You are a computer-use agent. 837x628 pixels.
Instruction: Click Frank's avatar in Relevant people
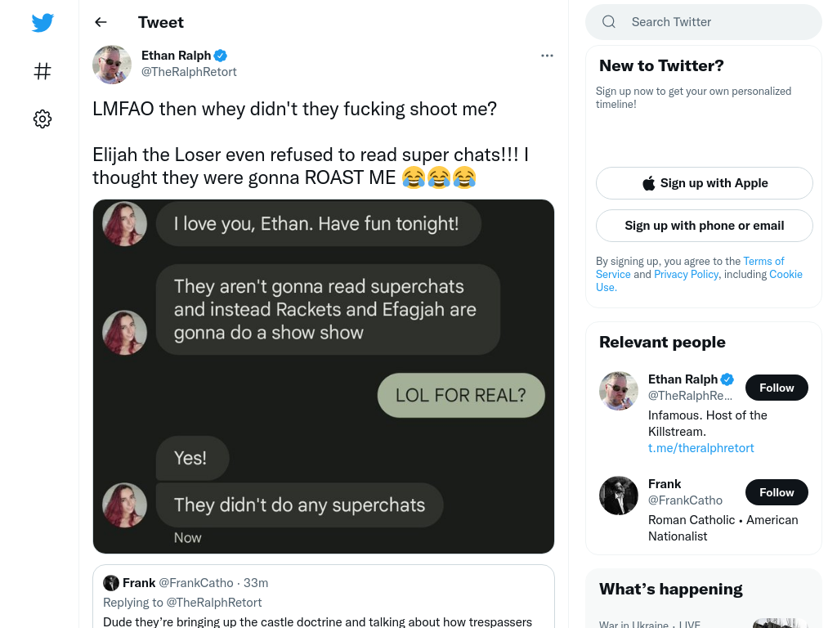pos(619,496)
